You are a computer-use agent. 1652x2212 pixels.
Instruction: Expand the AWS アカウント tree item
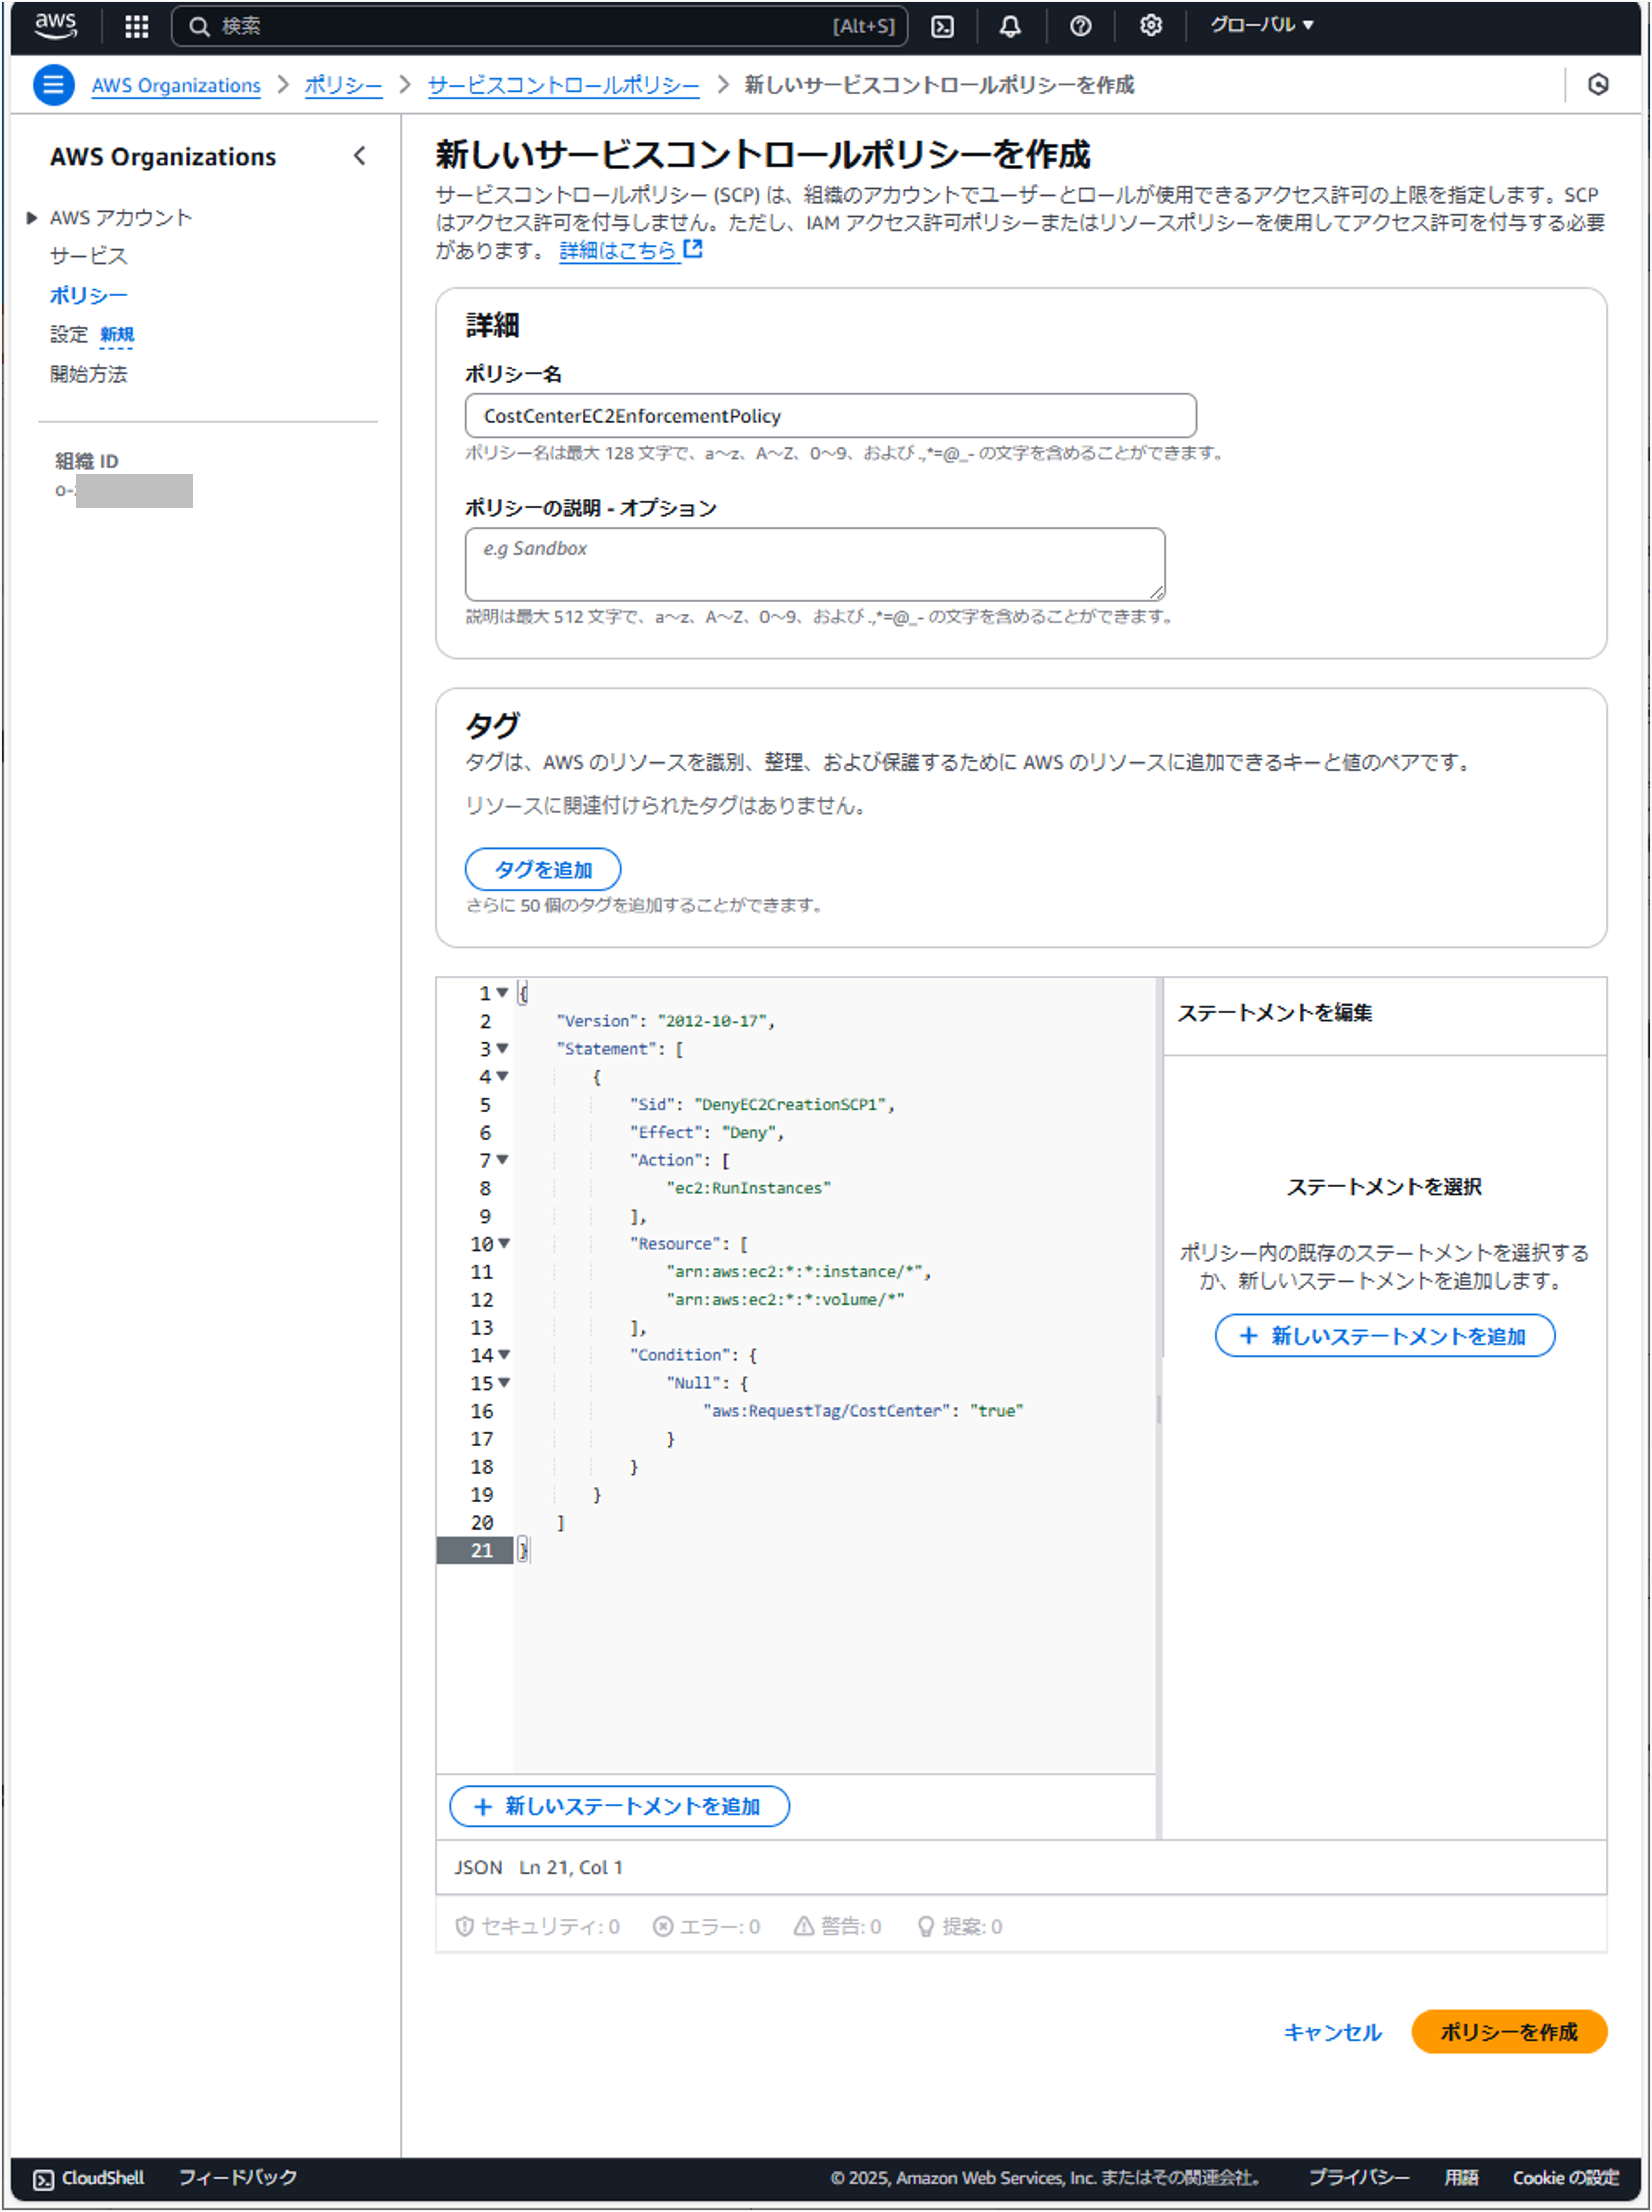tap(32, 218)
